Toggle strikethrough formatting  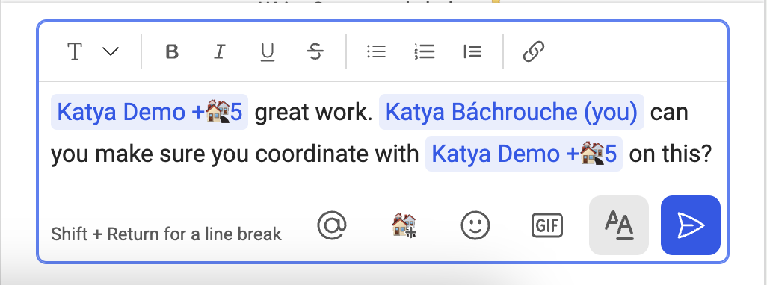[315, 51]
